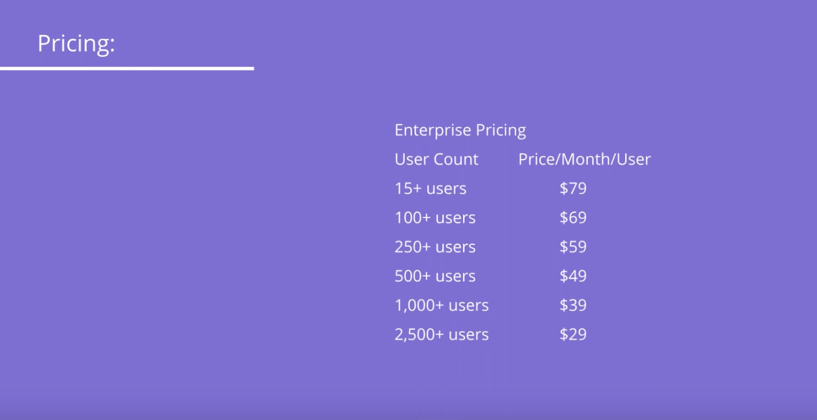Click the "Pricing:" slide title
This screenshot has height=420, width=817.
[x=76, y=43]
